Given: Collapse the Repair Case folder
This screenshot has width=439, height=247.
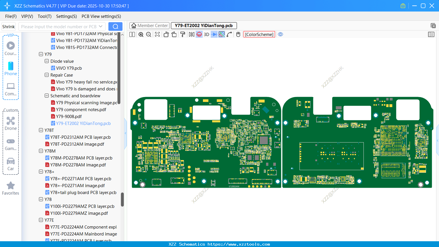Looking at the screenshot, I should tap(47, 75).
